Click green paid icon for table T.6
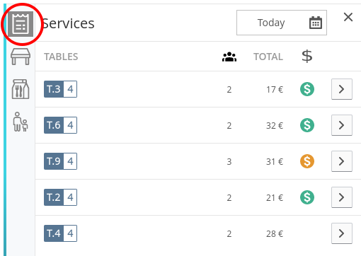The width and height of the screenshot is (361, 256). coord(307,125)
